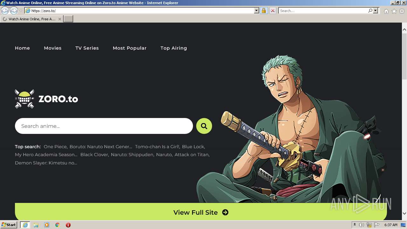
Task: Open the Chrome taskbar icon
Action: tap(58, 225)
